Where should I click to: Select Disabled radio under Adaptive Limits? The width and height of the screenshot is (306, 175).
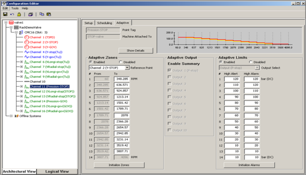coord(251,62)
